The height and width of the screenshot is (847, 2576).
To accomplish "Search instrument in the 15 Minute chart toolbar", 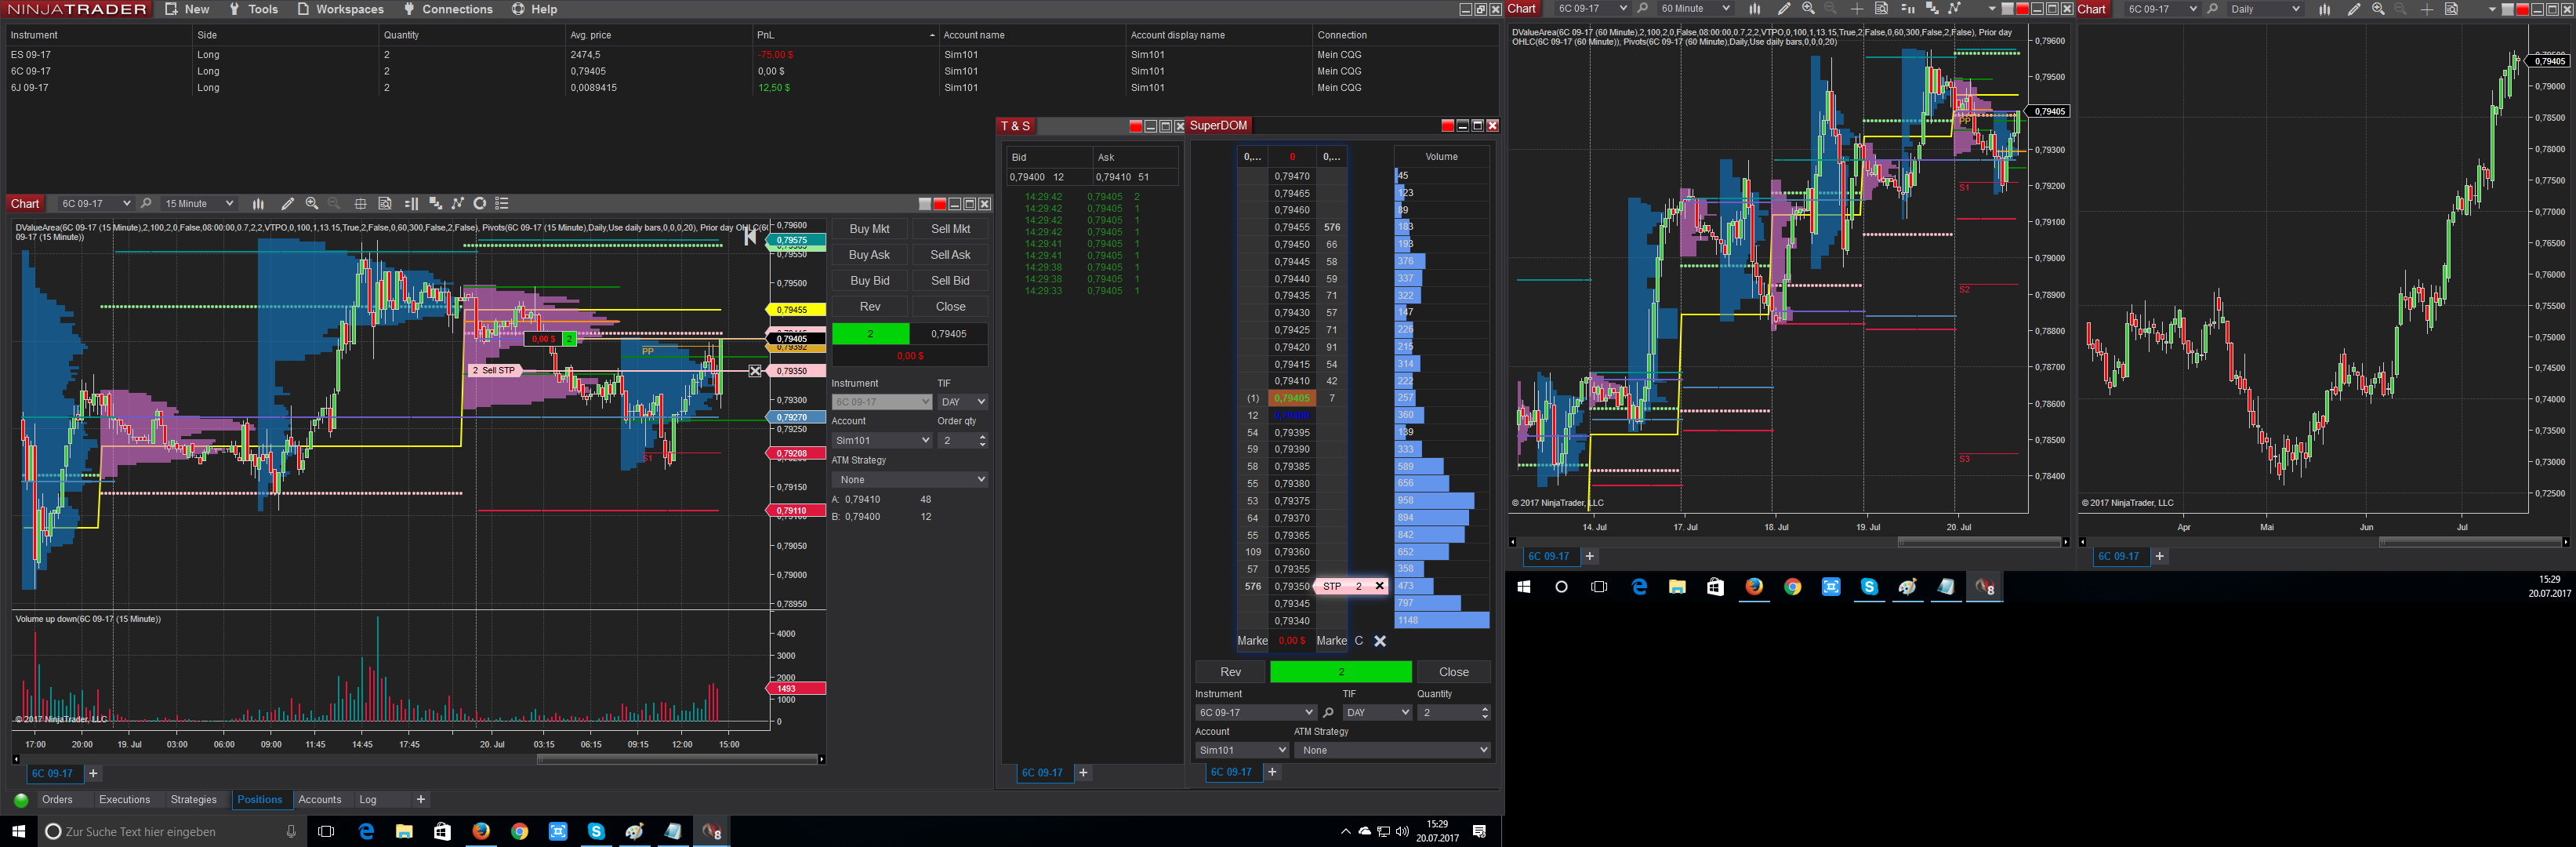I will 146,204.
